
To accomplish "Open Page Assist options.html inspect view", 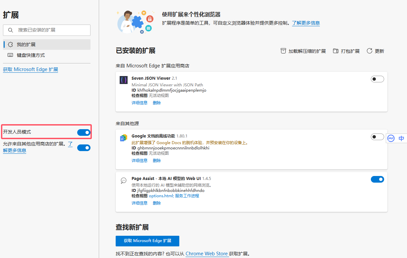I will point(161,196).
